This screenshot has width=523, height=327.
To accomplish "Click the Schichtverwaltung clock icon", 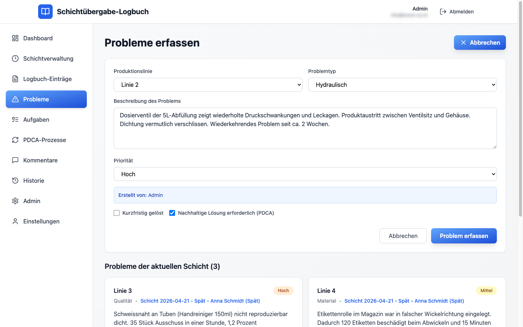I will 15,58.
